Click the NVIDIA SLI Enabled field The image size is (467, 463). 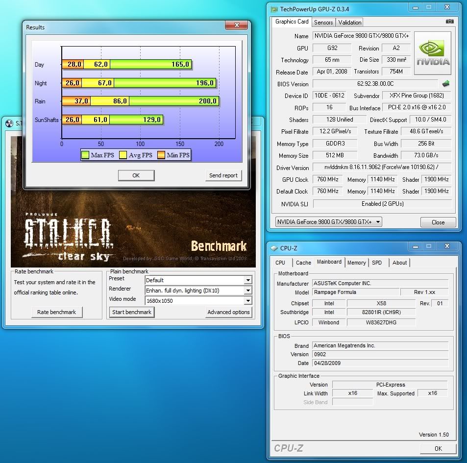[382, 204]
